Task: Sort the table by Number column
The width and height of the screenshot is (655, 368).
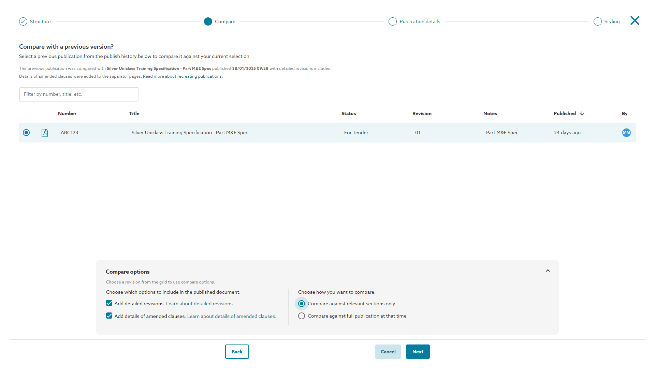Action: pos(67,113)
